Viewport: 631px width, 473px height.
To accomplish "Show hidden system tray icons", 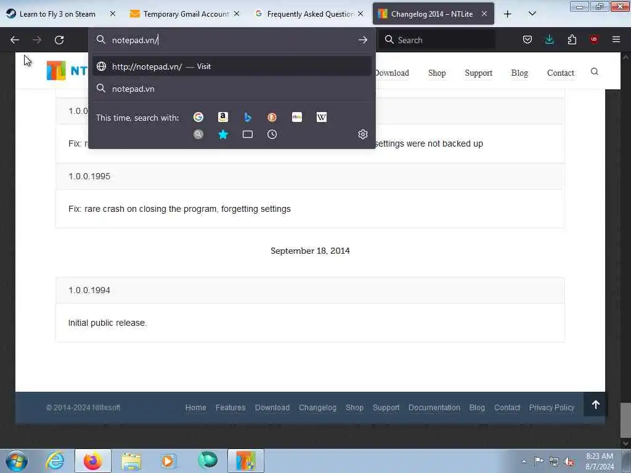I will pos(524,461).
